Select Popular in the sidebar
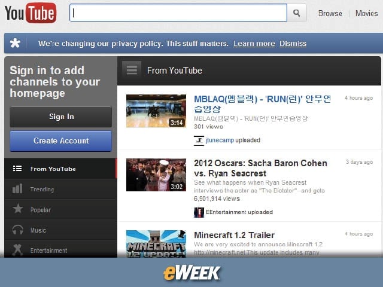383x287 pixels. (x=60, y=209)
